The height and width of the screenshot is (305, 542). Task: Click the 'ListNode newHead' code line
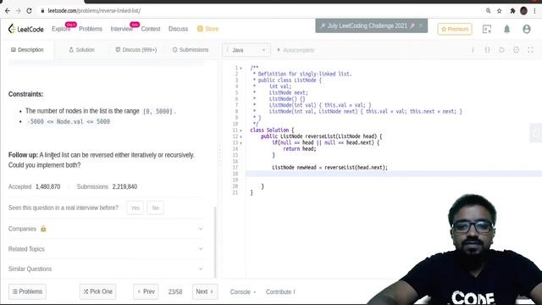[x=329, y=168]
